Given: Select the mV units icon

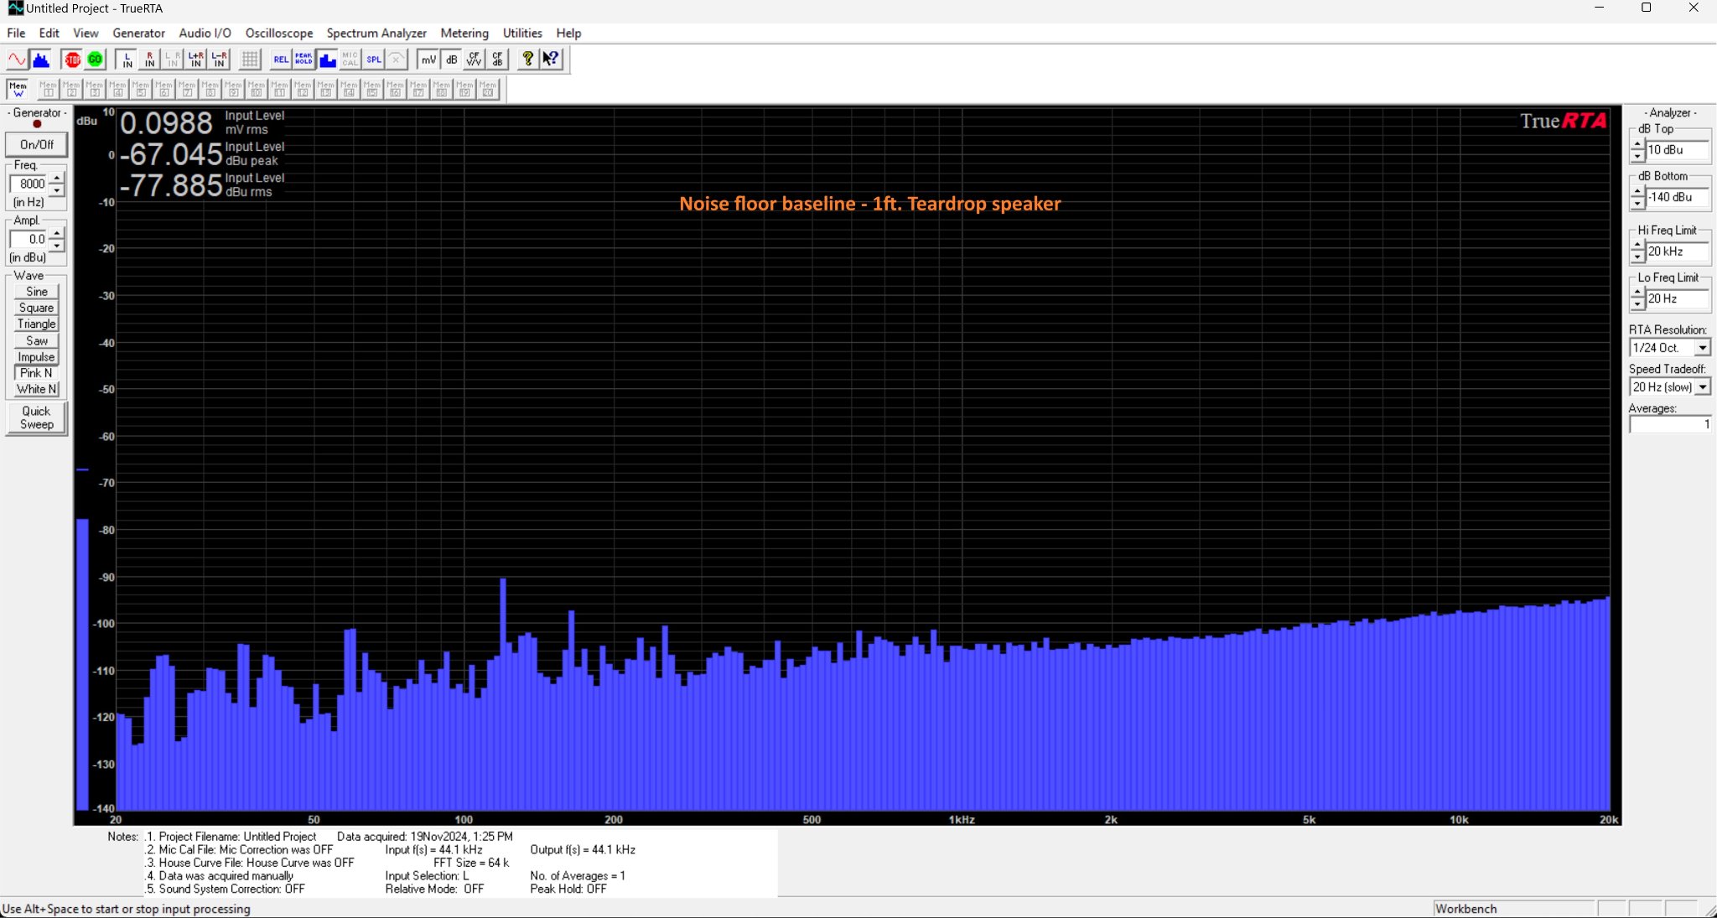Looking at the screenshot, I should [x=428, y=60].
